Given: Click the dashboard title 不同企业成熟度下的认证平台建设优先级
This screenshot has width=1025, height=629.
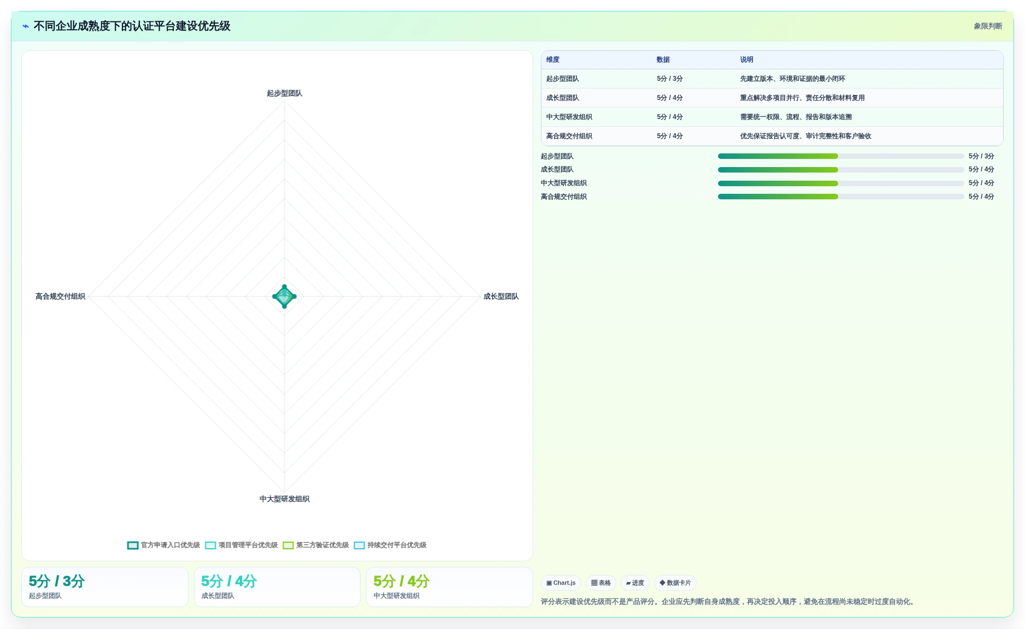Looking at the screenshot, I should [x=132, y=26].
